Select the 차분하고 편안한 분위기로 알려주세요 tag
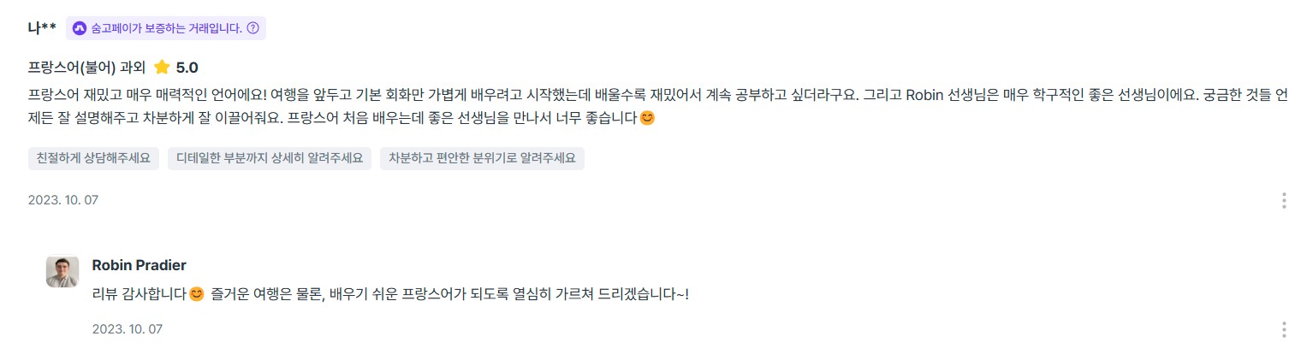1307x360 pixels. coord(482,159)
